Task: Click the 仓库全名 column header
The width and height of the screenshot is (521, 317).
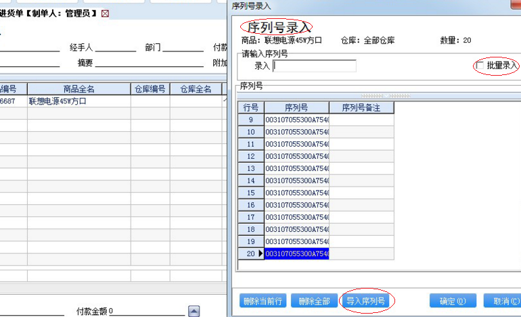Action: [196, 89]
